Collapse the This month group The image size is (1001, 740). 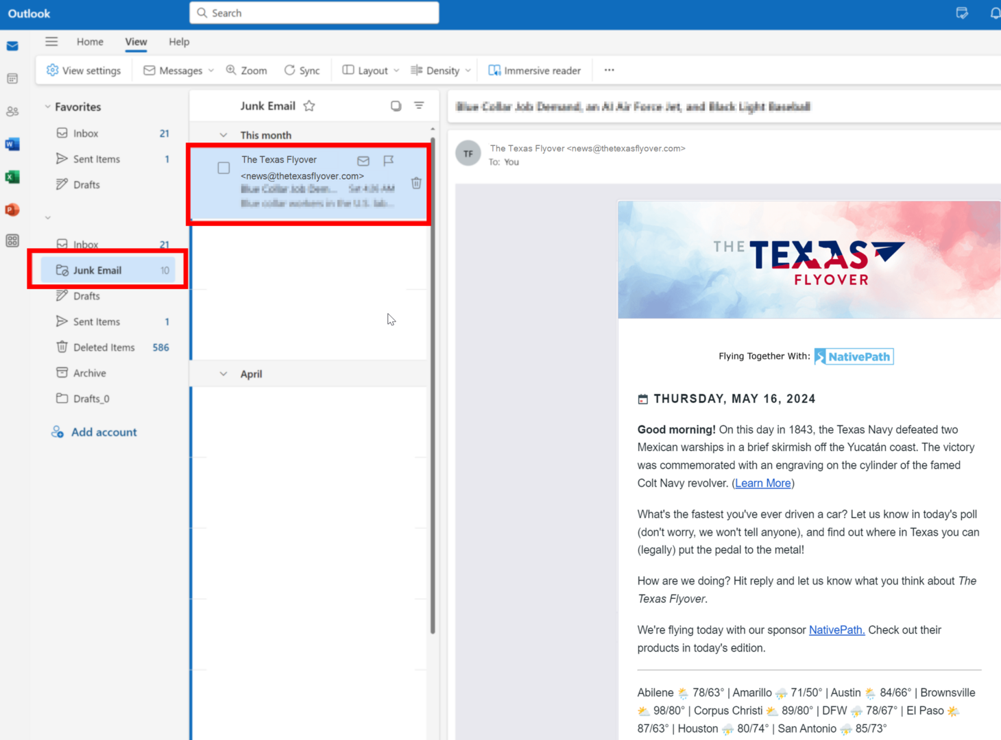[224, 136]
